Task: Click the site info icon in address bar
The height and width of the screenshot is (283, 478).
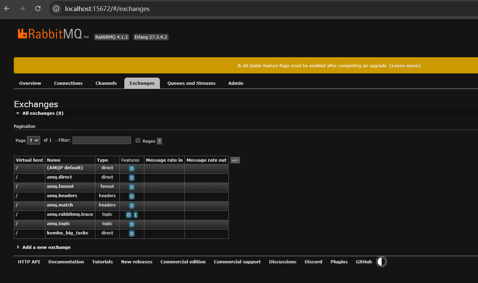Action: (x=56, y=9)
